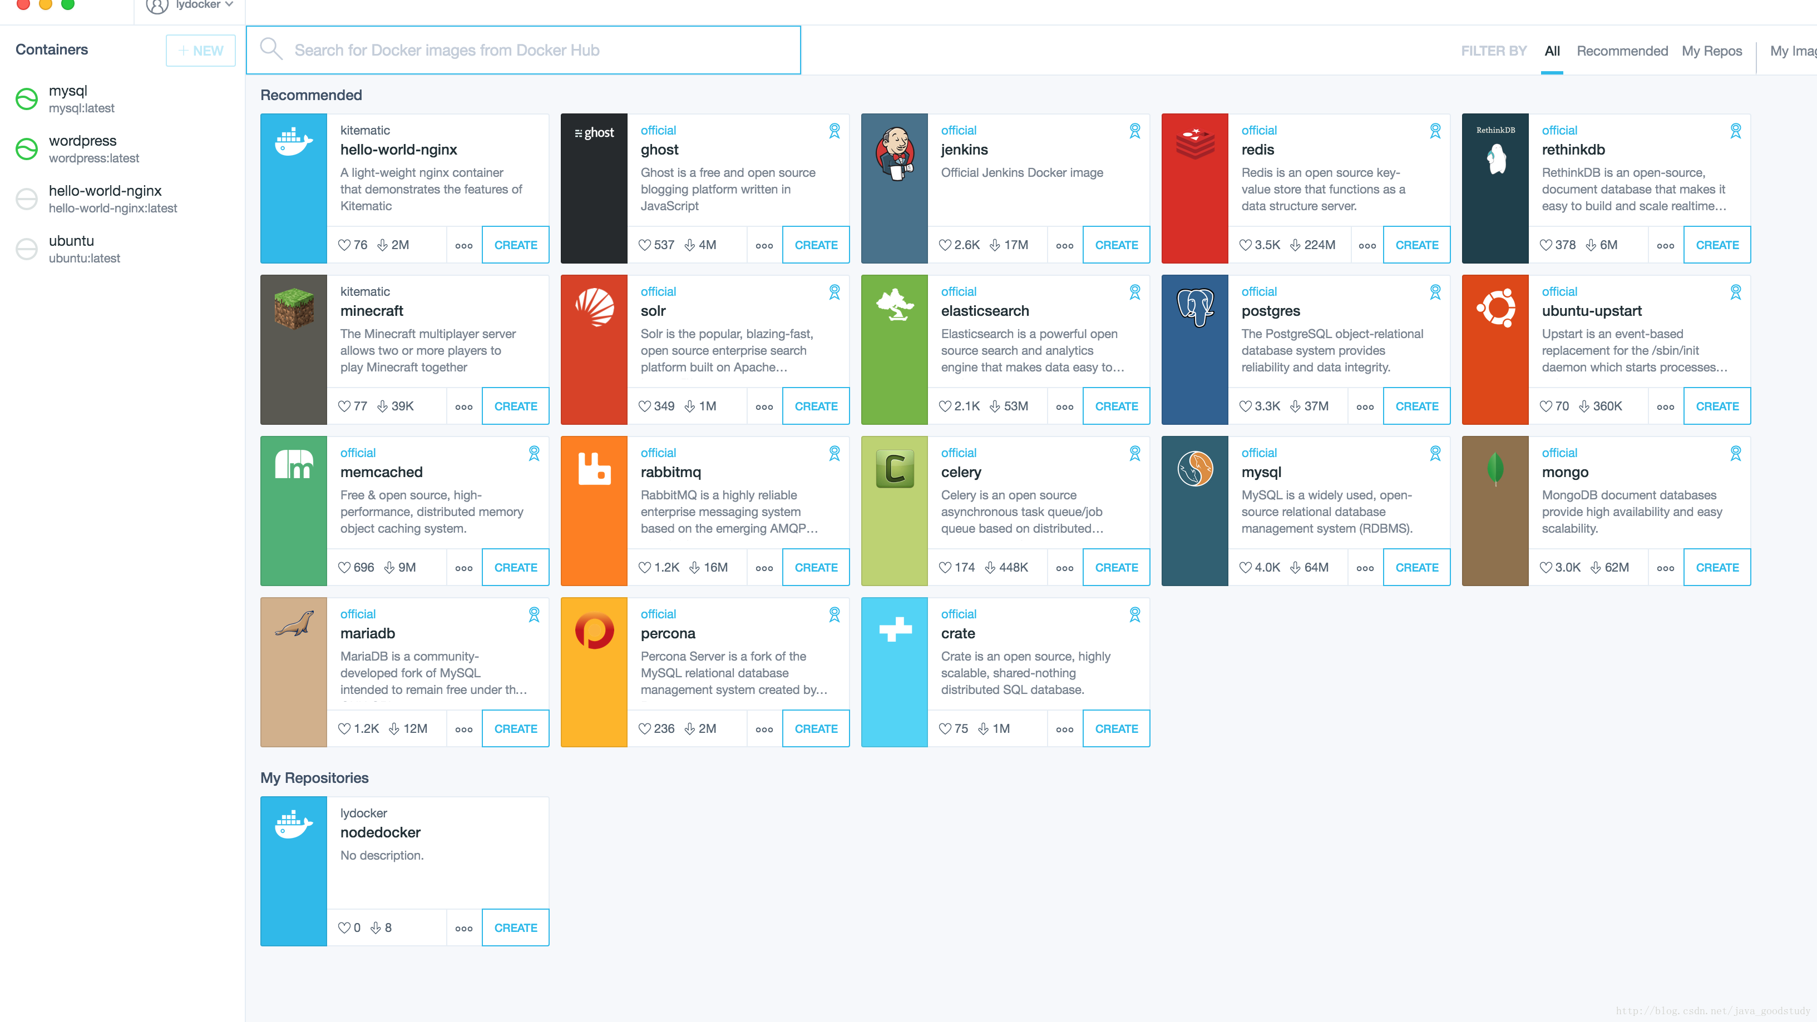Click the CREATE button for nodedocker
The height and width of the screenshot is (1022, 1817).
tap(514, 927)
